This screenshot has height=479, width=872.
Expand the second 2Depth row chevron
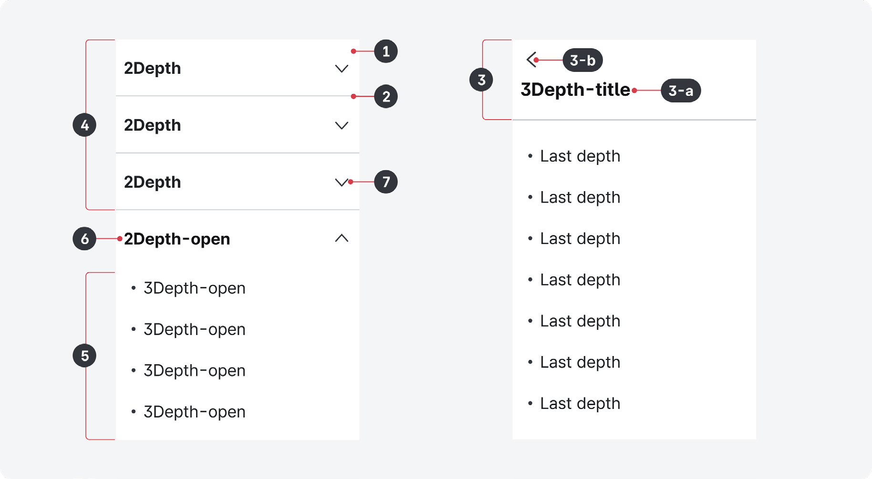[x=342, y=125]
